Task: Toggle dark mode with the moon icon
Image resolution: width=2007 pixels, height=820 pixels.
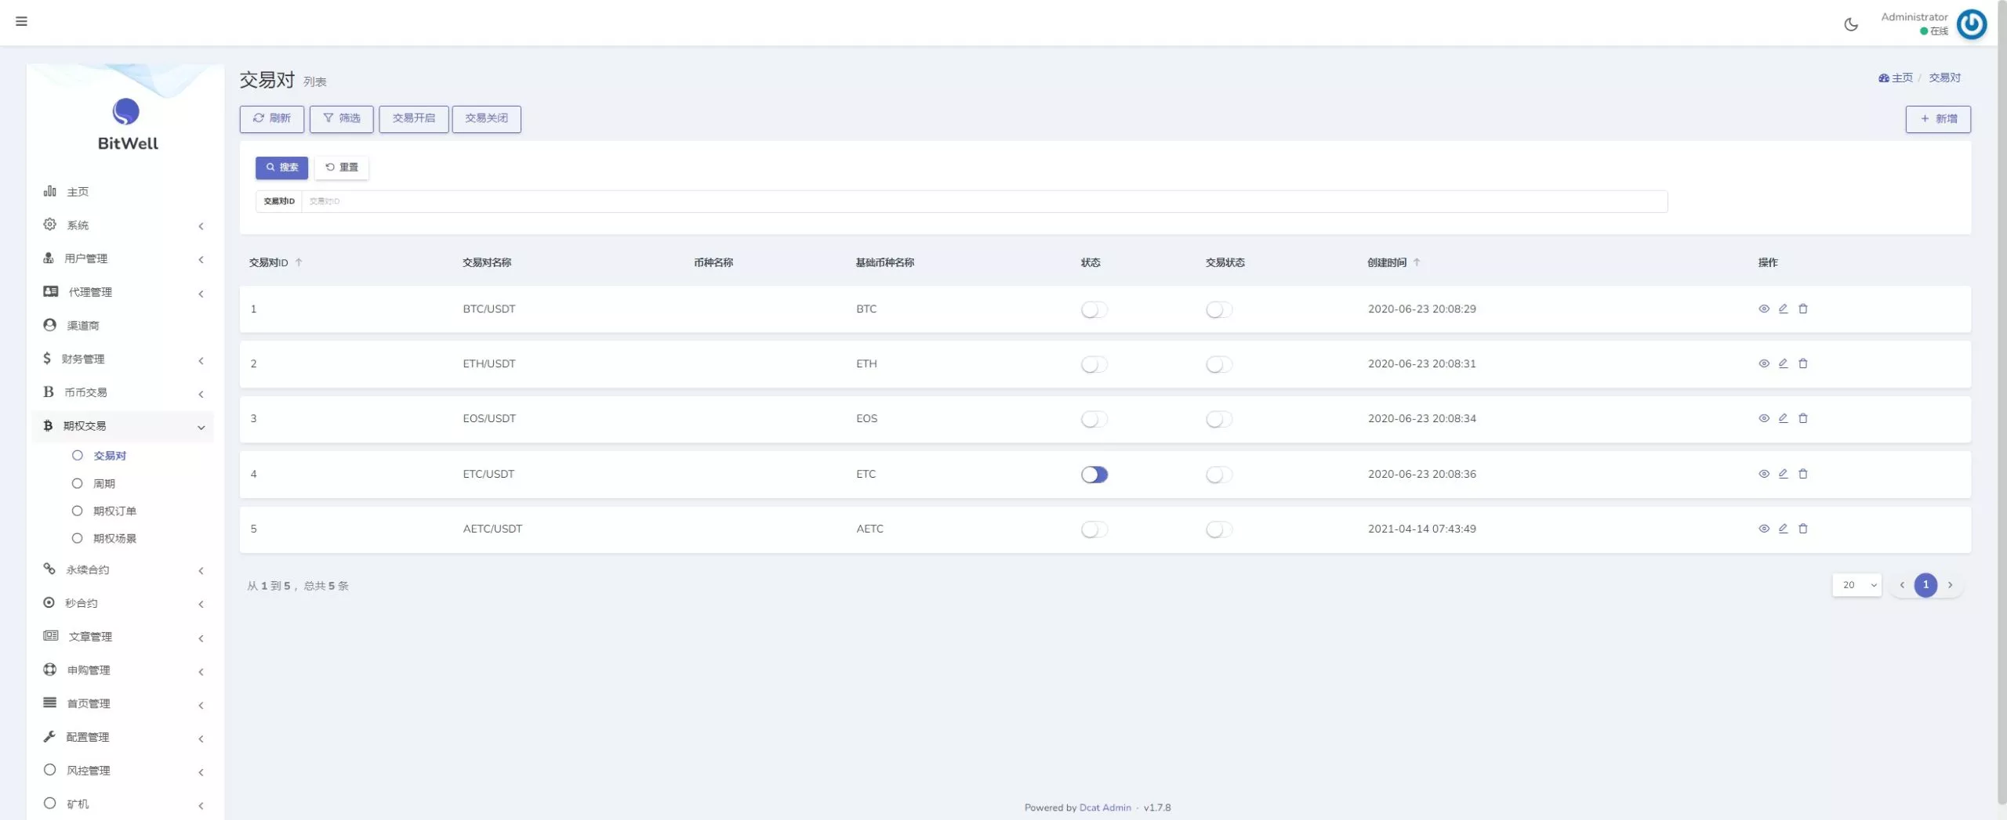Action: tap(1851, 24)
